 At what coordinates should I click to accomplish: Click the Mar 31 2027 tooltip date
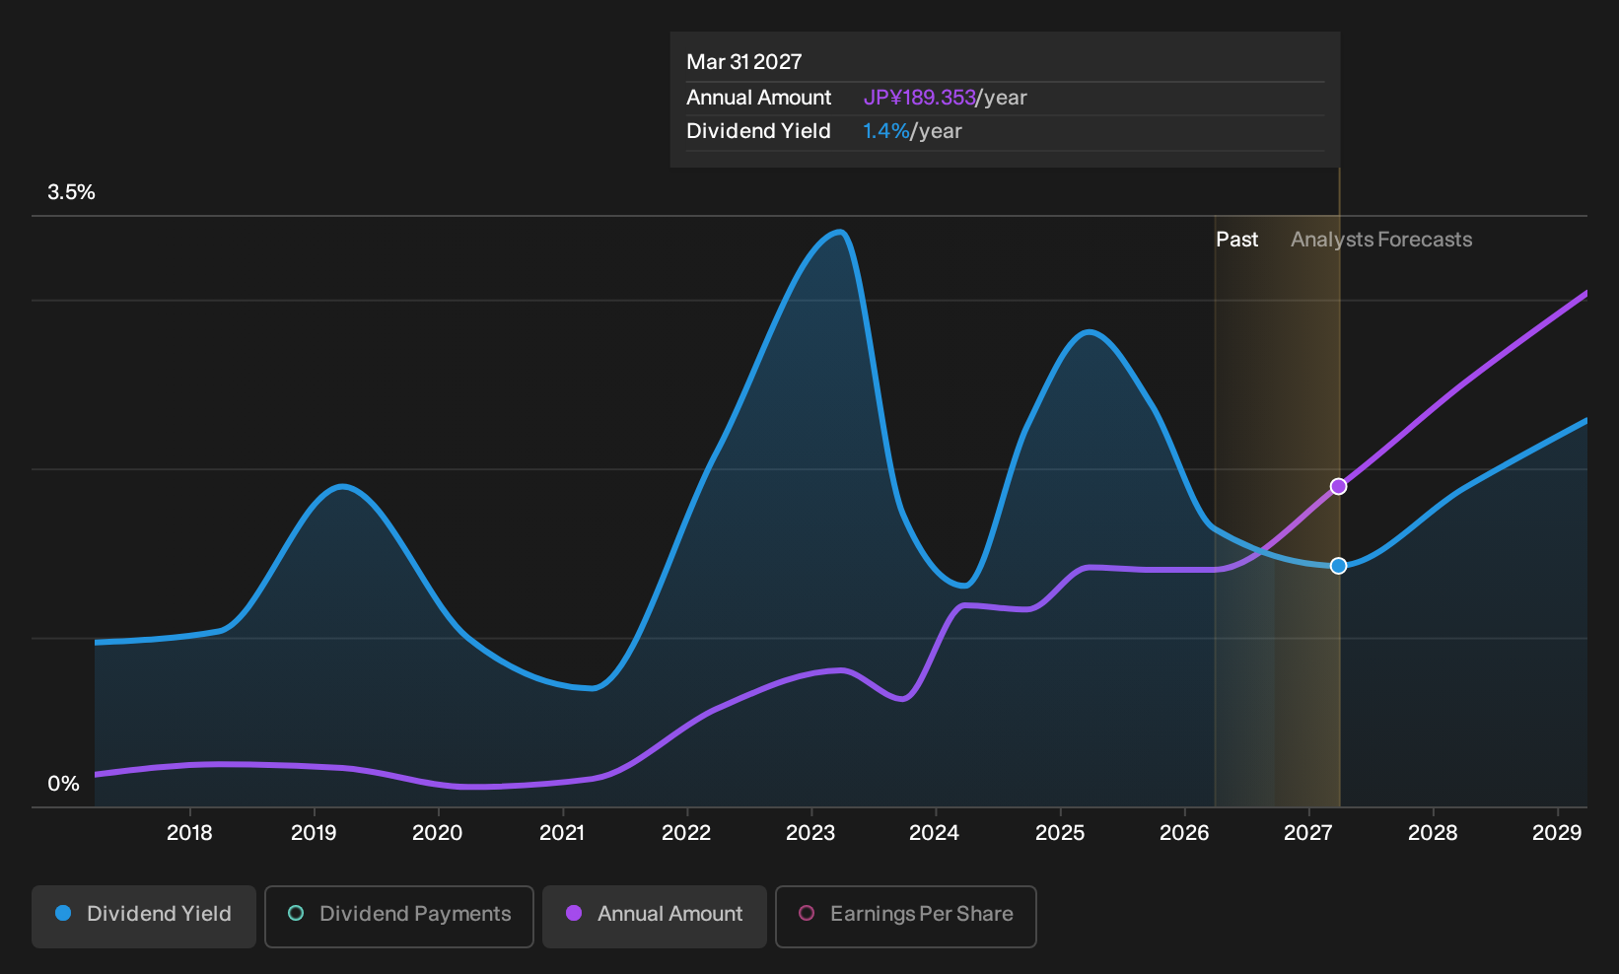(744, 62)
